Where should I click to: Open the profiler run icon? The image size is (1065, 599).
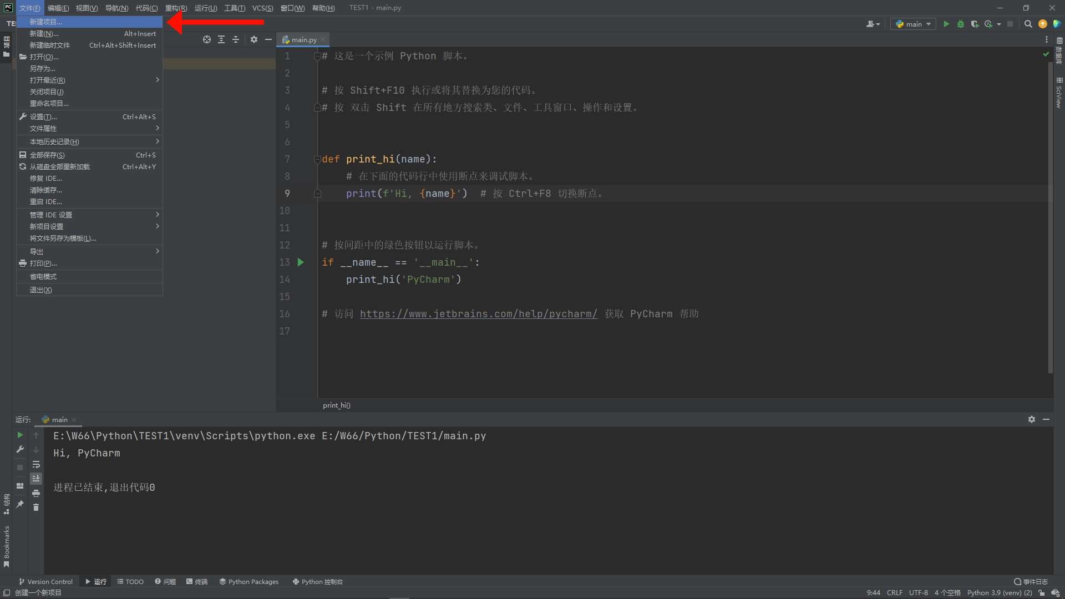988,24
